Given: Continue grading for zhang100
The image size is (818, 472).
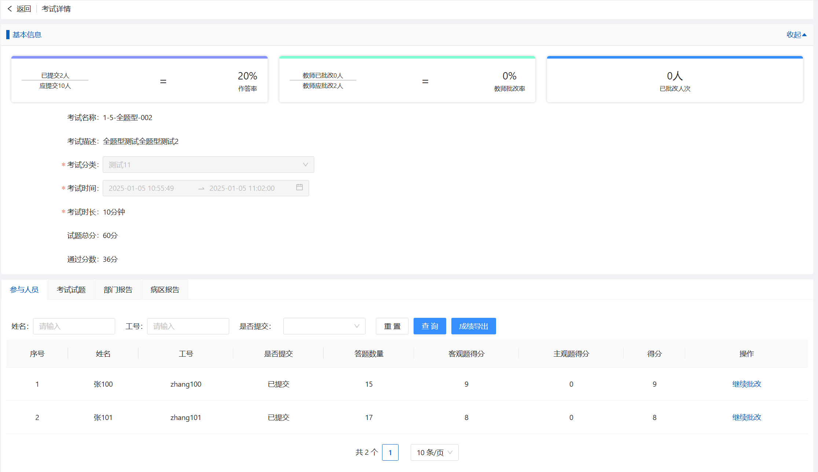Looking at the screenshot, I should tap(747, 384).
